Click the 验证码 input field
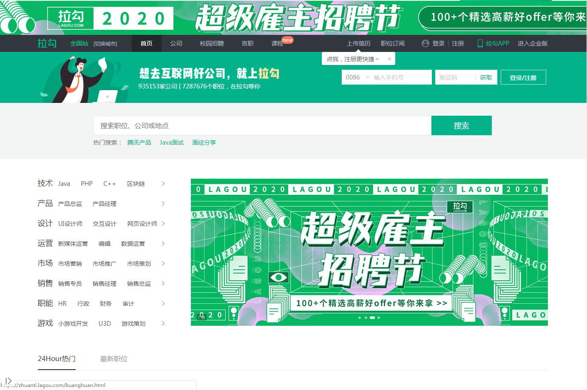This screenshot has height=390, width=587. (x=455, y=77)
